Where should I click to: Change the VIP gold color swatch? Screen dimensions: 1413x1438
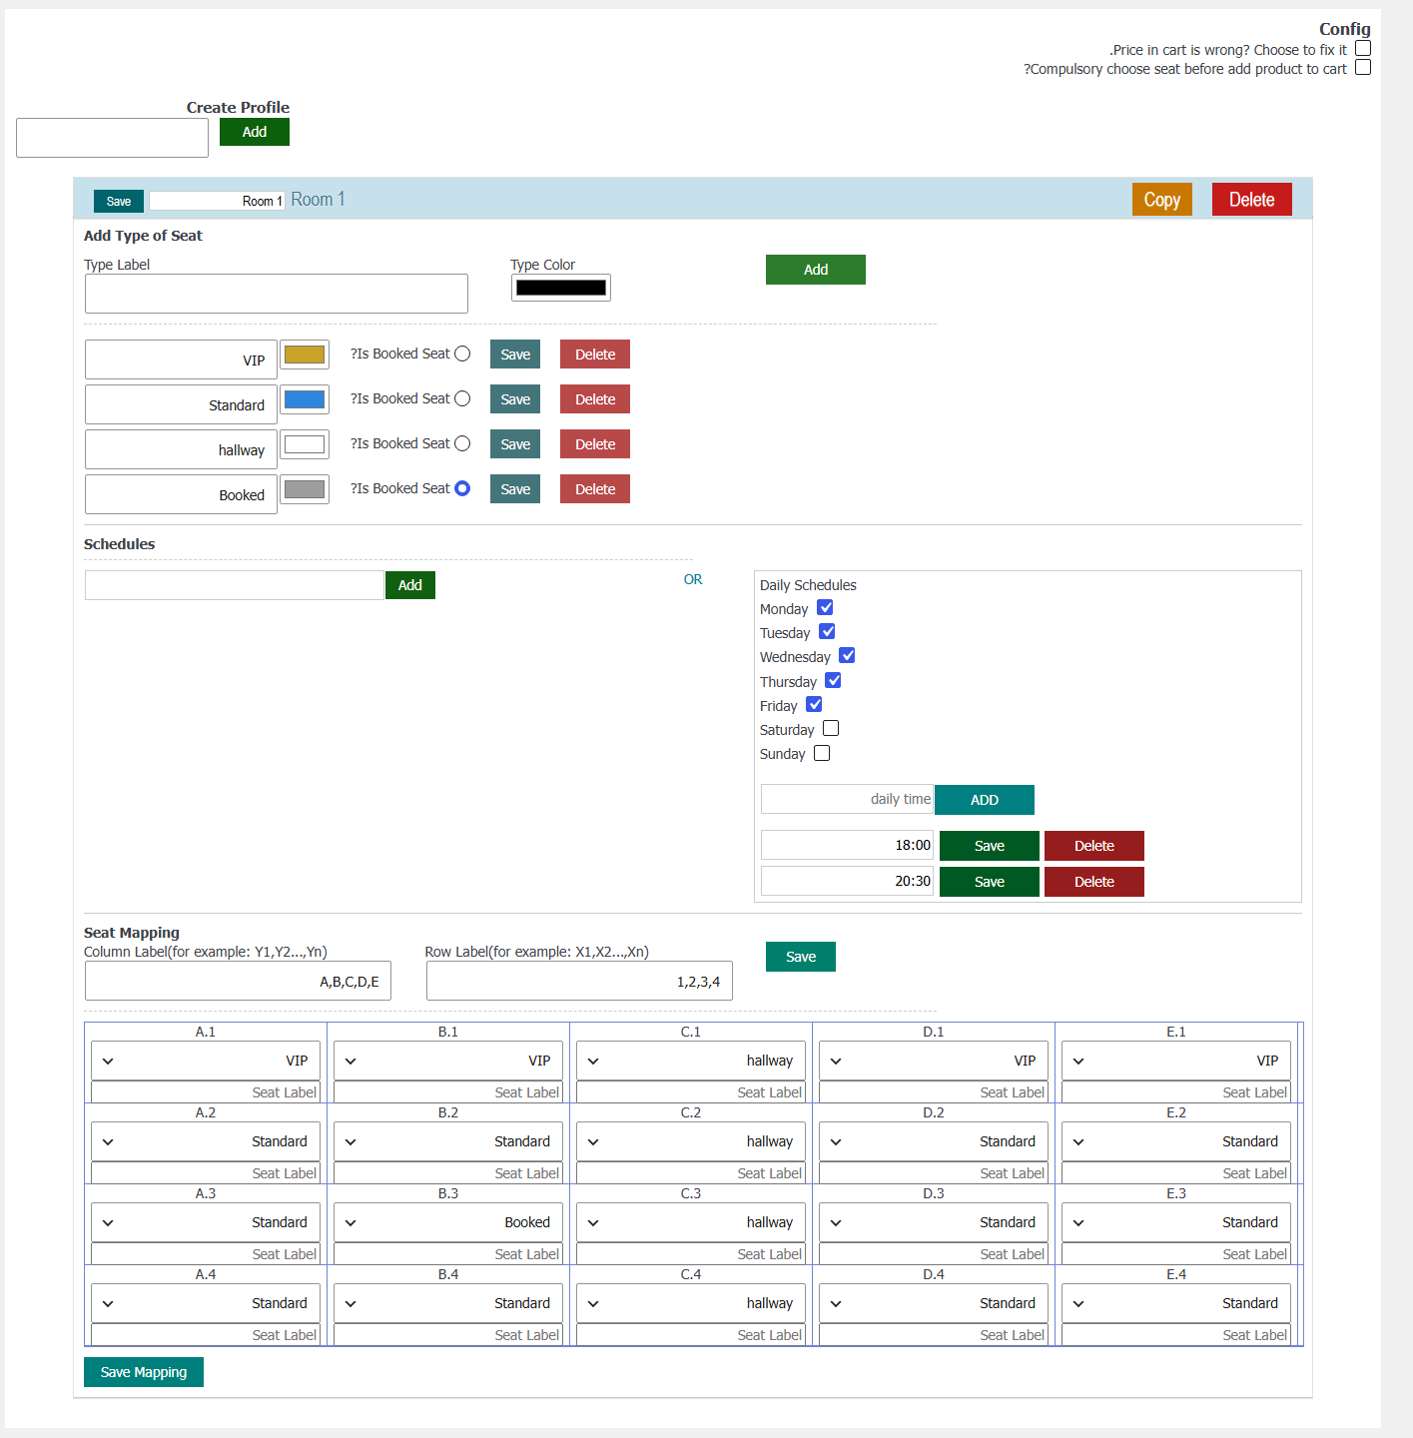[x=305, y=355]
